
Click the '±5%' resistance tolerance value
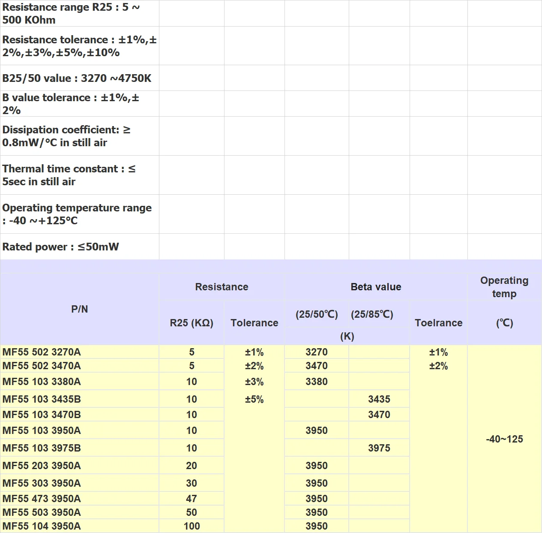pos(254,399)
